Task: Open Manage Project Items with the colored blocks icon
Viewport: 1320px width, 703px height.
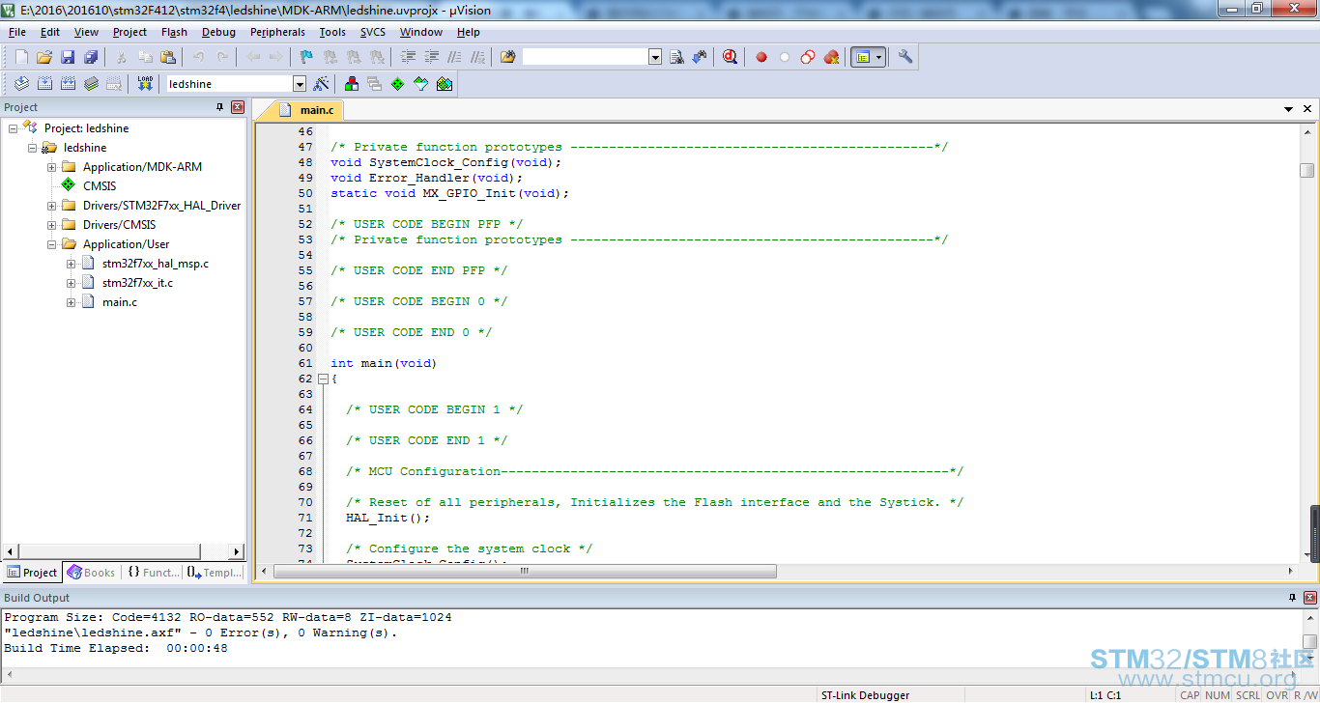Action: [x=352, y=84]
